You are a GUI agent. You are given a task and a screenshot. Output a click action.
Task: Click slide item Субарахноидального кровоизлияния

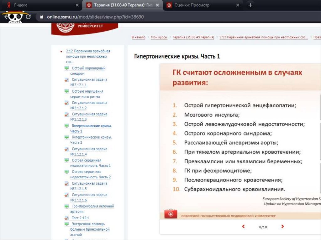[x=234, y=189]
